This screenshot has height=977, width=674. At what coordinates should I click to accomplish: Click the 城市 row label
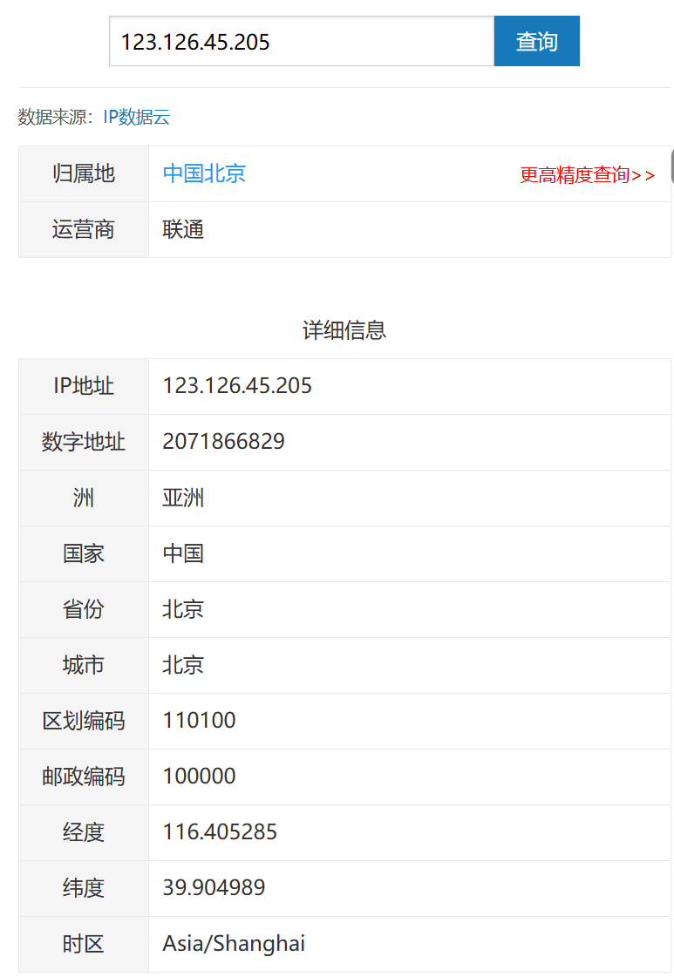(x=84, y=665)
